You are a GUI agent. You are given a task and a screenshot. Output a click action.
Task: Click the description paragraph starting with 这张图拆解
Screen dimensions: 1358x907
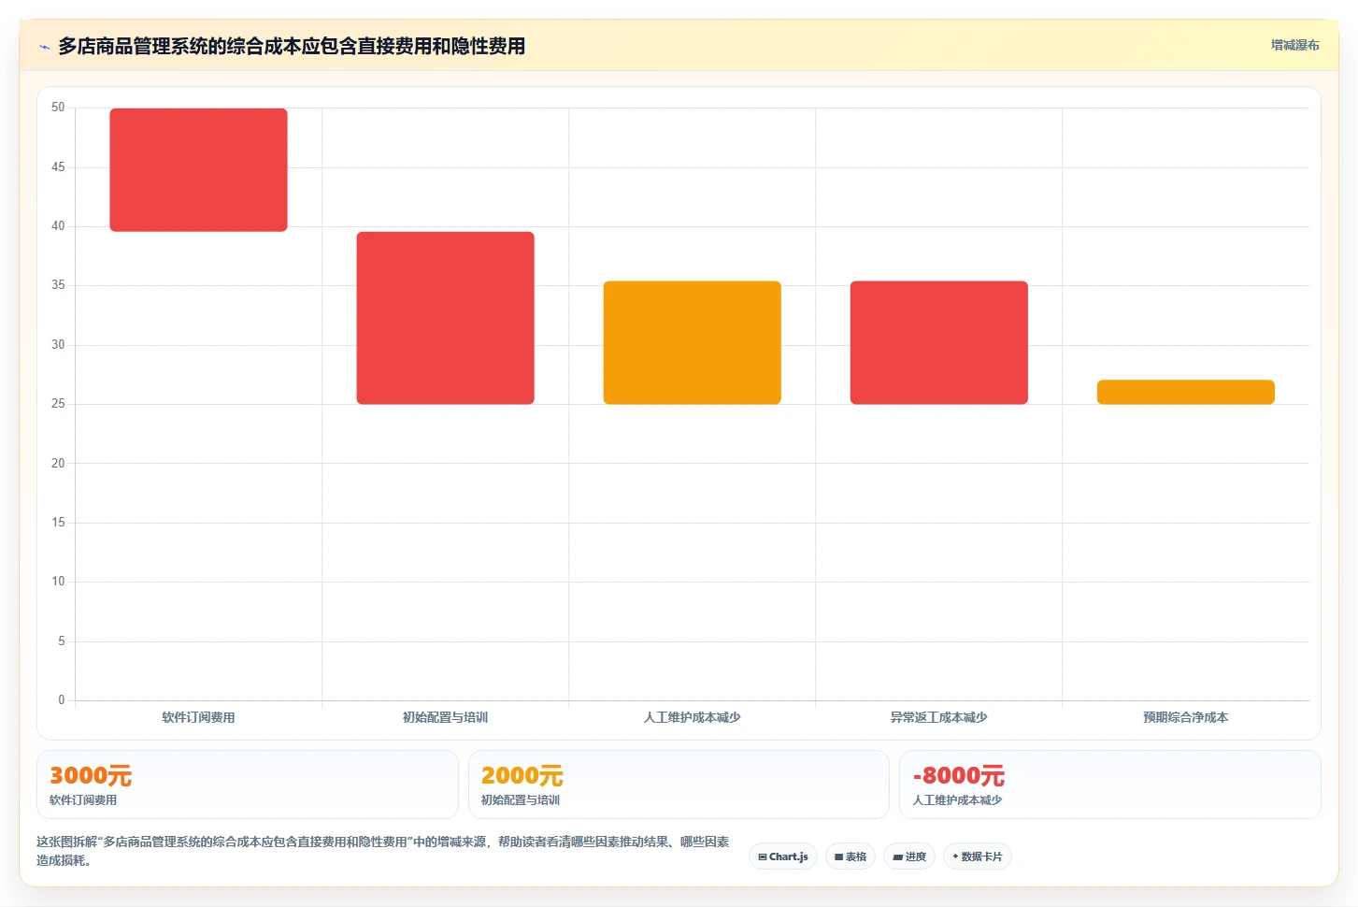coord(383,851)
